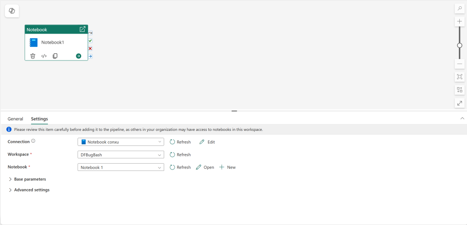Open Notebook activity in new window icon

(x=83, y=30)
